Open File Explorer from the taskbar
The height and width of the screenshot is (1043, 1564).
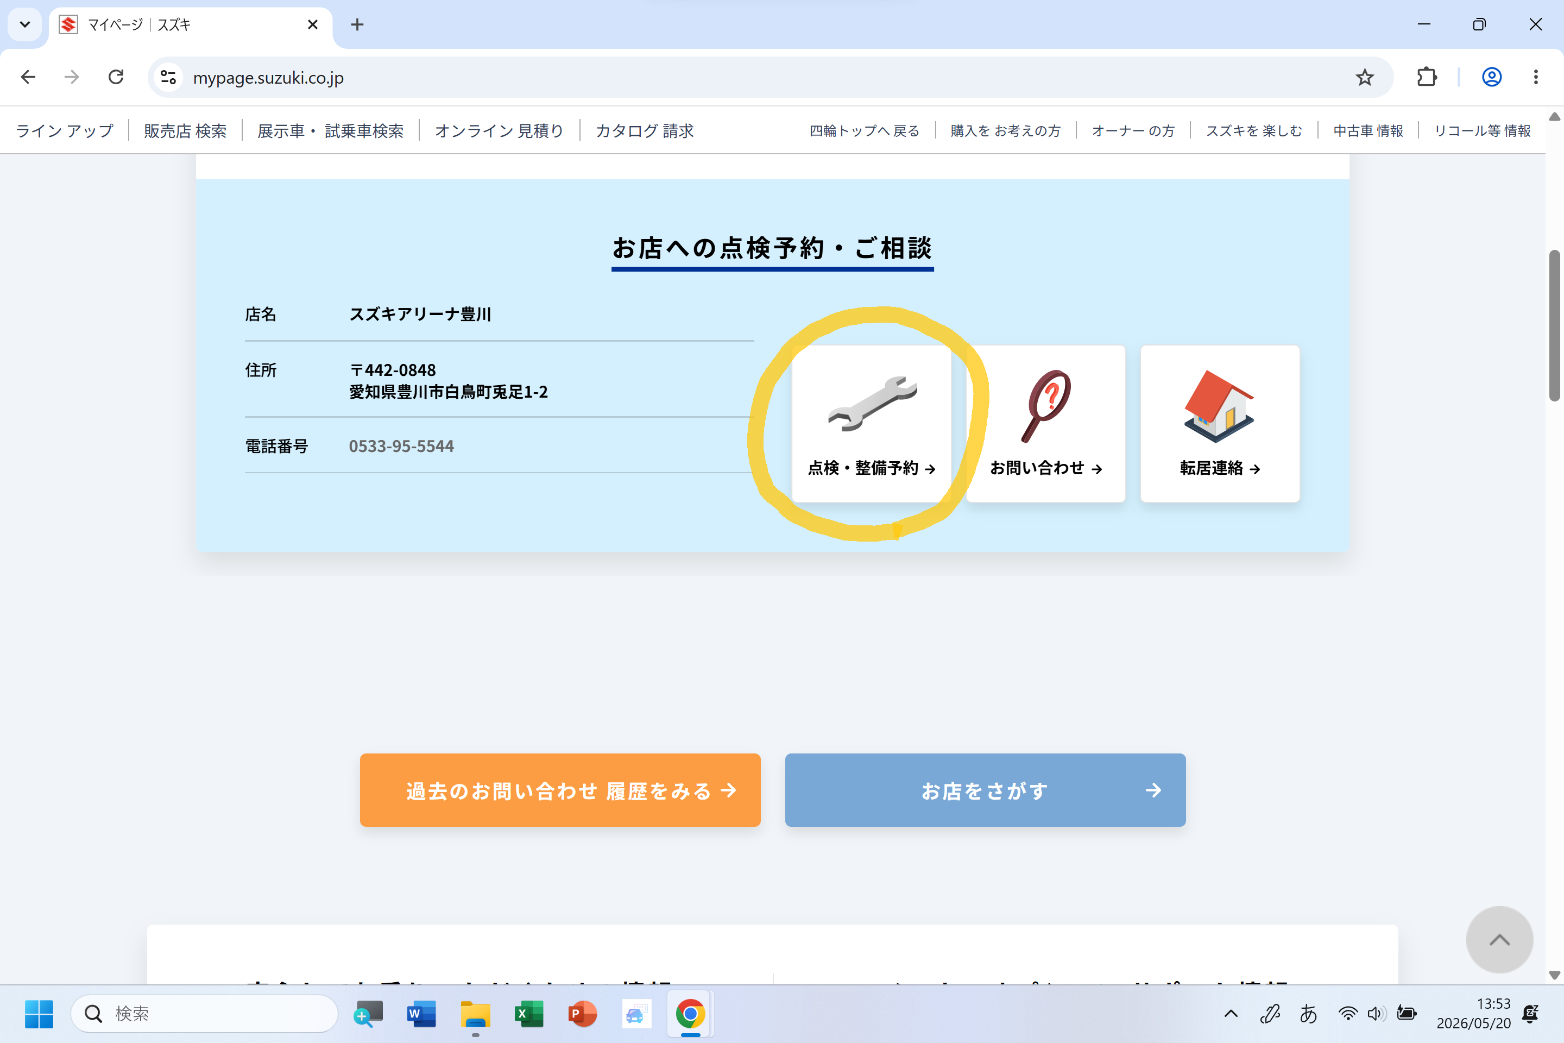tap(476, 1013)
